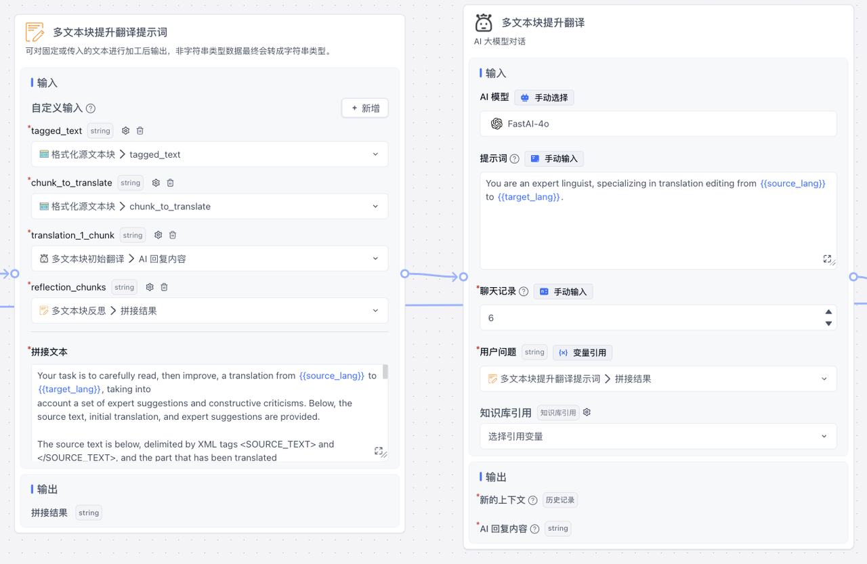Switch 聊天记录 input mode 手动输入
The image size is (867, 564).
pyautogui.click(x=564, y=292)
